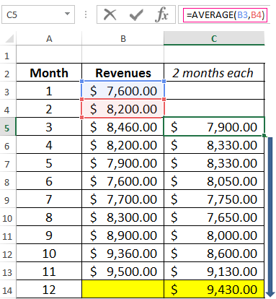Click the Month header cell
Screen dimensions: 276x299
coord(49,72)
